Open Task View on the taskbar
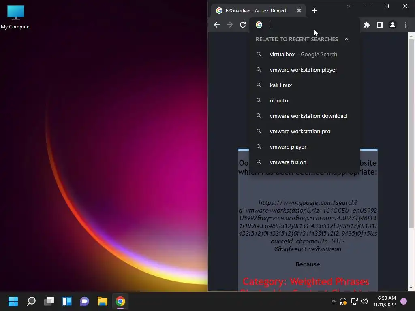This screenshot has height=311, width=415. click(x=49, y=301)
